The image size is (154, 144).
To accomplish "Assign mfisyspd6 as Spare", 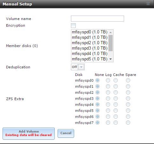I will [128, 117].
